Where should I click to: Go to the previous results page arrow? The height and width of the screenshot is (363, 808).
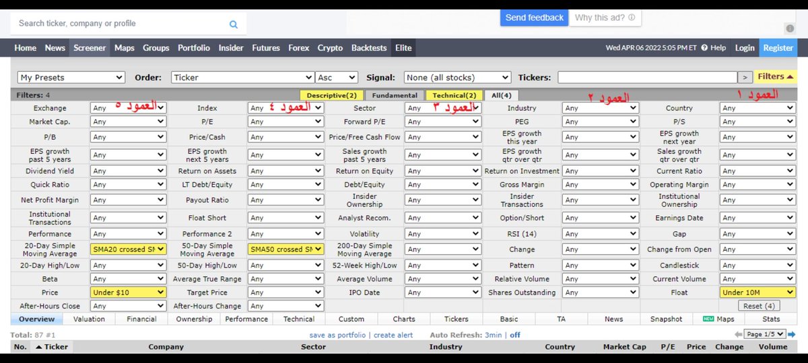coord(738,334)
